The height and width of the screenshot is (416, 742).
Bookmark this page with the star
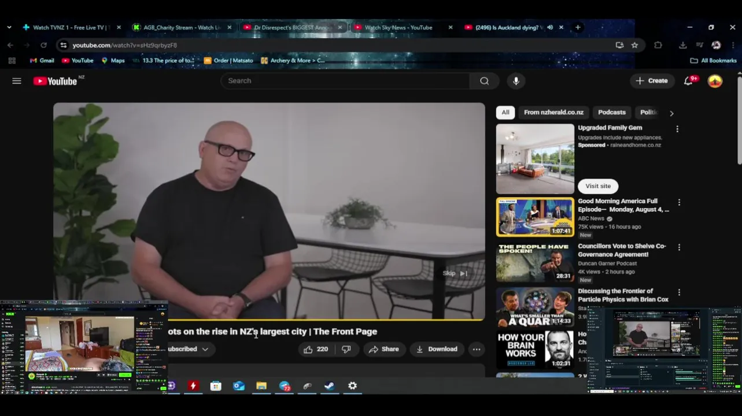click(634, 45)
